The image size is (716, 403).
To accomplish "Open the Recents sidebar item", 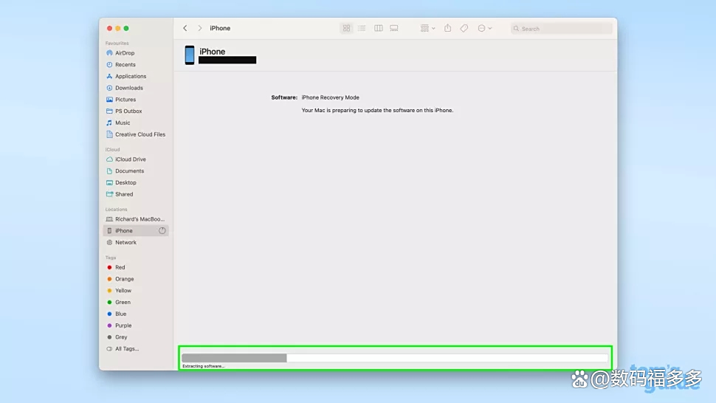I will 125,65.
